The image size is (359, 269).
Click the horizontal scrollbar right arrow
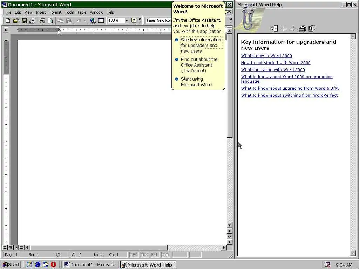coord(224,248)
